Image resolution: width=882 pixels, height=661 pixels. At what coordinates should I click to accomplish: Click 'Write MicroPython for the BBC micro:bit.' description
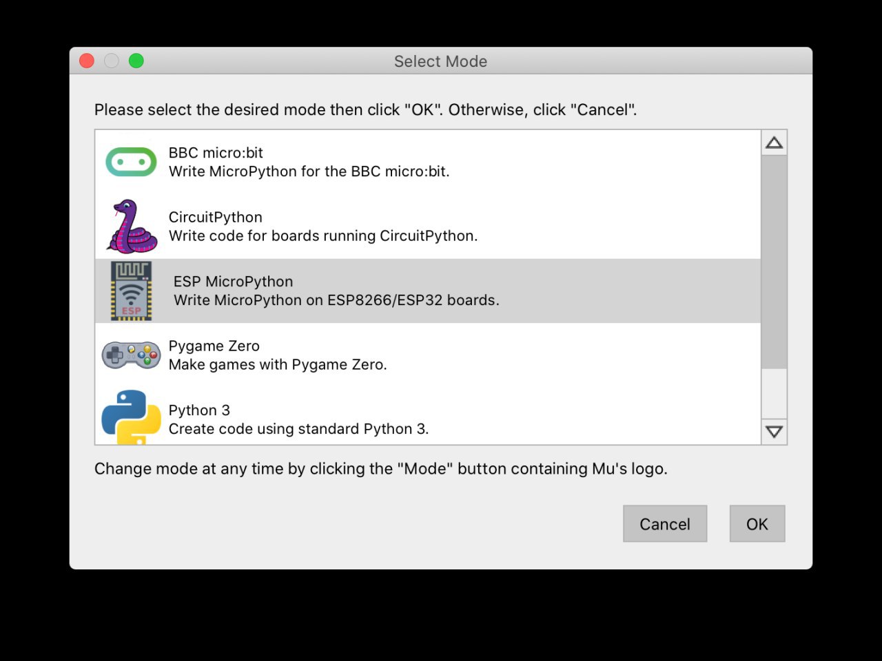(x=309, y=171)
